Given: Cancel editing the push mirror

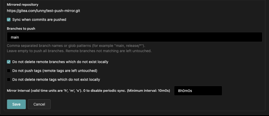Looking at the screenshot, I should (x=39, y=104).
